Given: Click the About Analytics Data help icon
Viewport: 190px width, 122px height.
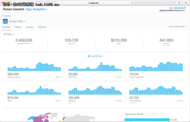Looking at the screenshot, I should [x=185, y=27].
